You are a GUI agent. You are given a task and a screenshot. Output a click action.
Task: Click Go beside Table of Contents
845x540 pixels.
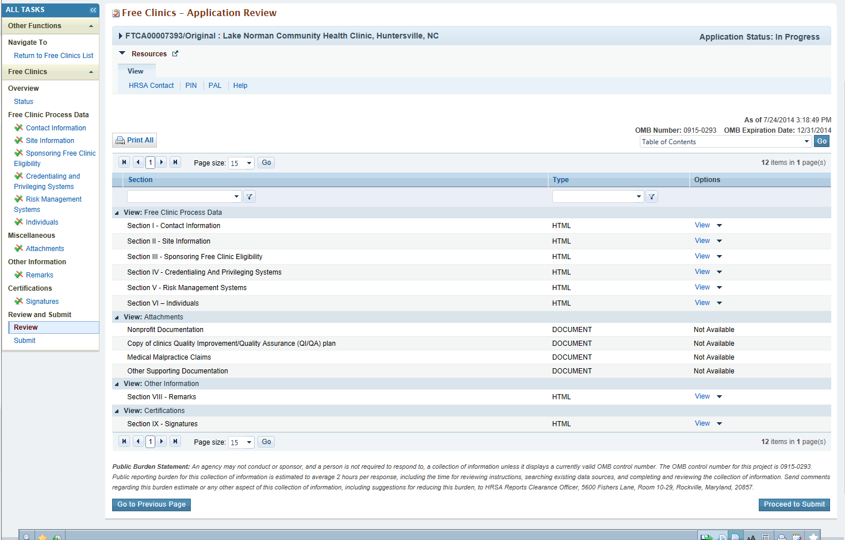click(x=822, y=141)
